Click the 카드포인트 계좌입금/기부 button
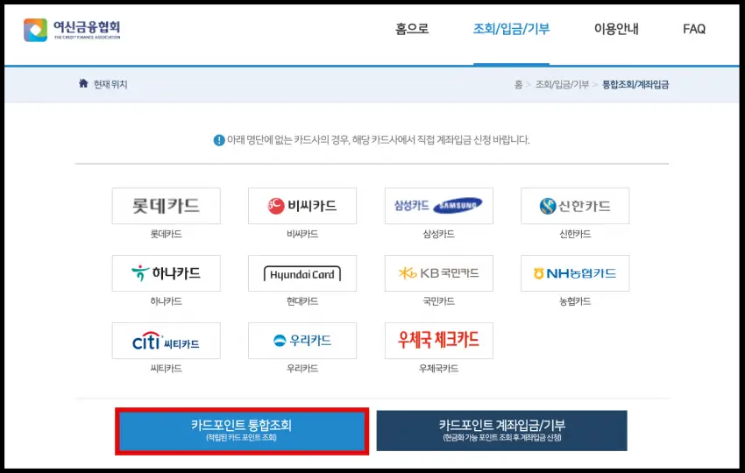The height and width of the screenshot is (473, 745). click(x=501, y=431)
